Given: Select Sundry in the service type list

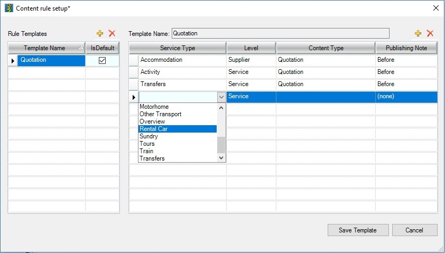Looking at the screenshot, I should (x=177, y=136).
